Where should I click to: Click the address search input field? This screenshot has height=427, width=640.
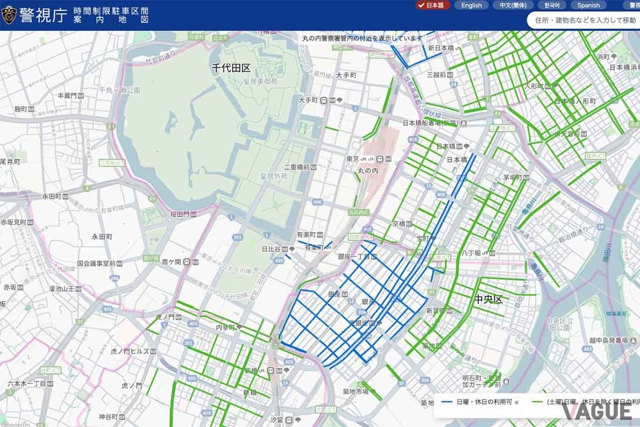[x=581, y=19]
